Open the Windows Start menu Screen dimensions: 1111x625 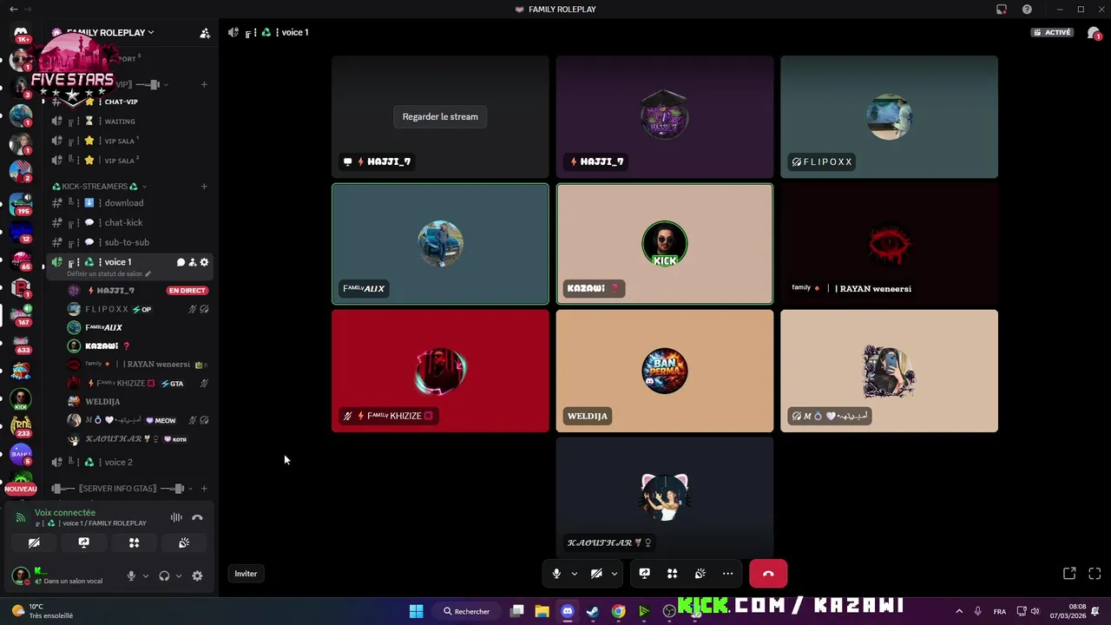click(416, 611)
